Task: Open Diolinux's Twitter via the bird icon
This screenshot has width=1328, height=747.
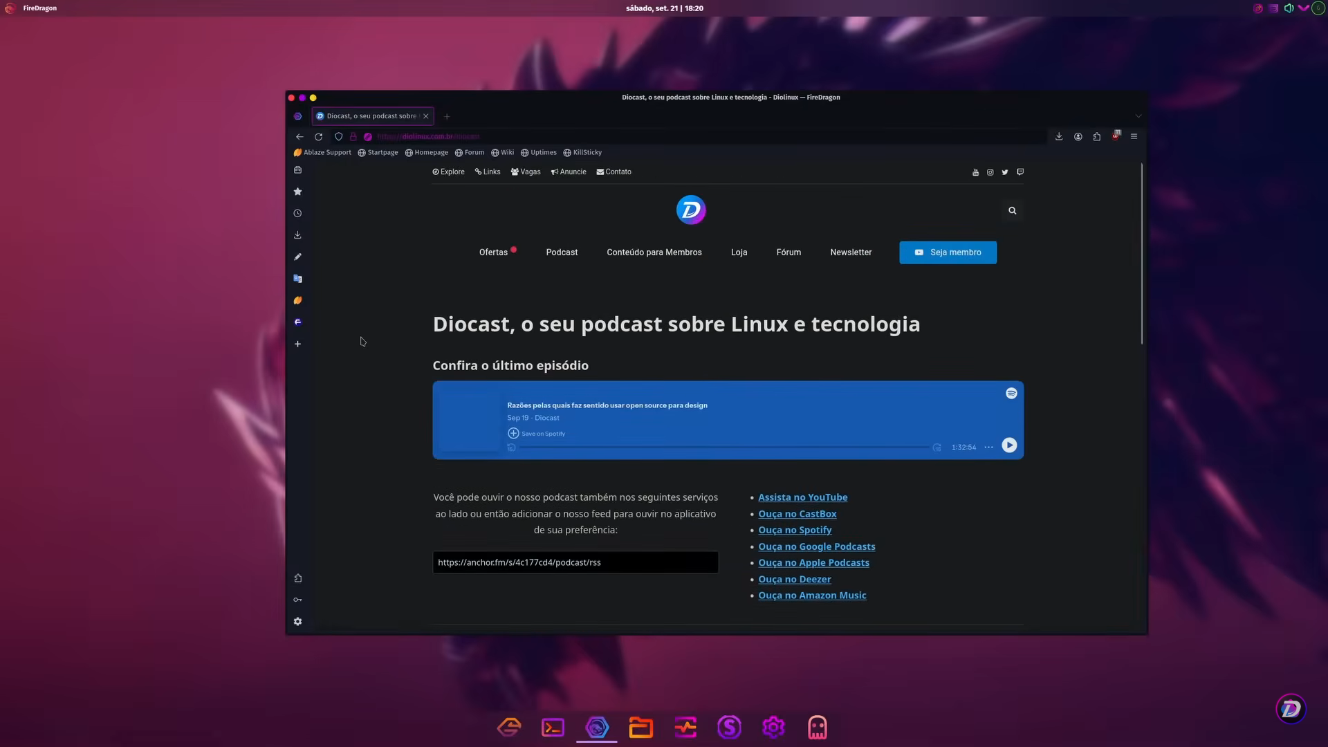Action: 1005,172
